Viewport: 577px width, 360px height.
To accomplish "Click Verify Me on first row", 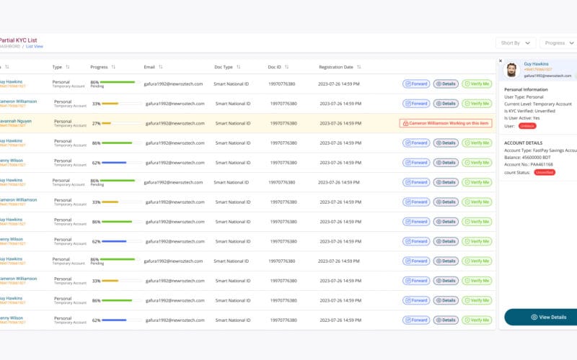I will pos(477,84).
